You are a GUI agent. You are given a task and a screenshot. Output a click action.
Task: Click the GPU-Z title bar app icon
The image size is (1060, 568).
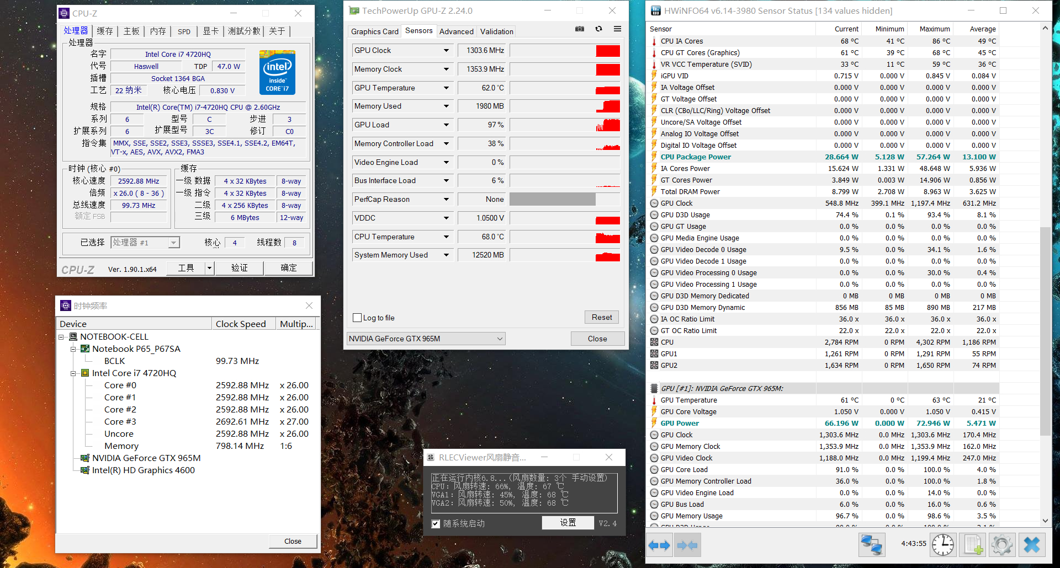pyautogui.click(x=354, y=10)
